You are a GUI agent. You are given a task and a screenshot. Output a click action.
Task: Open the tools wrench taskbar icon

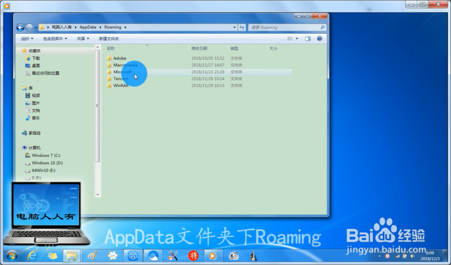pyautogui.click(x=173, y=256)
